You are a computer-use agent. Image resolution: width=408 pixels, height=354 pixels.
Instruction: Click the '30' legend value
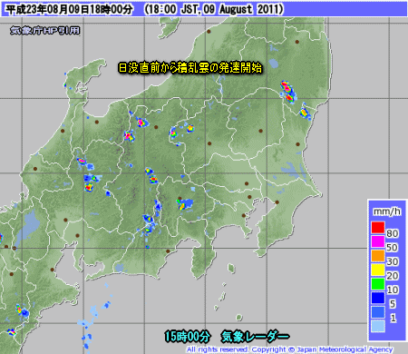[393, 261]
